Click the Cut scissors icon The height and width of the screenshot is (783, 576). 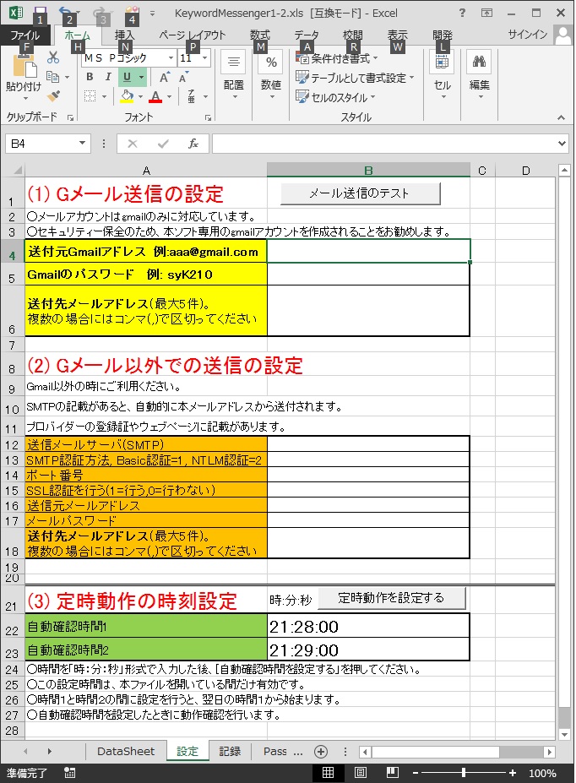tap(53, 58)
